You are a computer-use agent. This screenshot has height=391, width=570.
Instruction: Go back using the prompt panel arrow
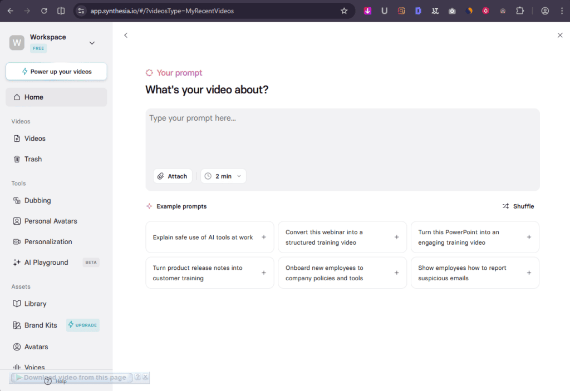(x=126, y=35)
